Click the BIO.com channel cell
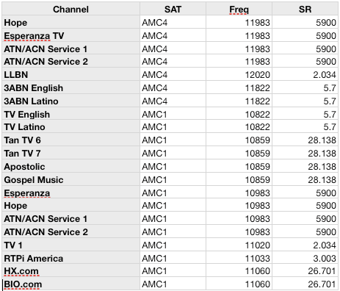The height and width of the screenshot is (291, 340). pyautogui.click(x=70, y=284)
